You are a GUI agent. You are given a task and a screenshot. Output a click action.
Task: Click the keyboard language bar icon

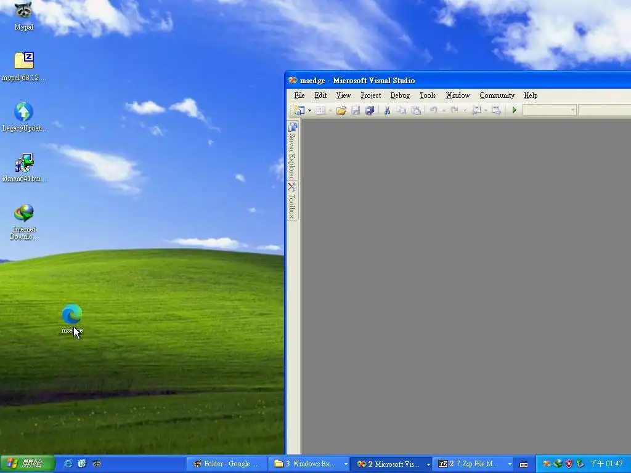(x=524, y=464)
